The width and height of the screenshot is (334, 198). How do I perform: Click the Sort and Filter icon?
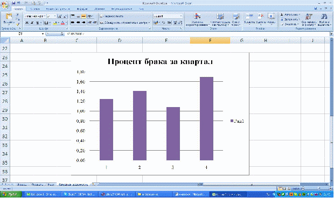[309, 19]
